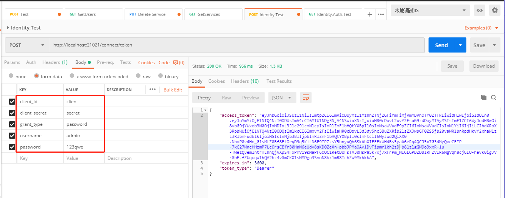The image size is (505, 198).
Task: Click the blue Send button
Action: point(441,45)
